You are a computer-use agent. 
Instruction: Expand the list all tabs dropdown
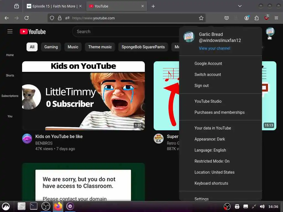[240, 6]
